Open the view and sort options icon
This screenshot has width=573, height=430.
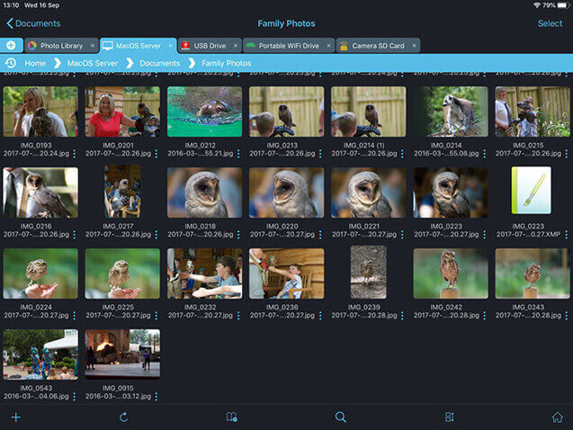(450, 417)
